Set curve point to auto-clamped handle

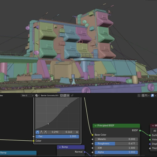pos(45,132)
